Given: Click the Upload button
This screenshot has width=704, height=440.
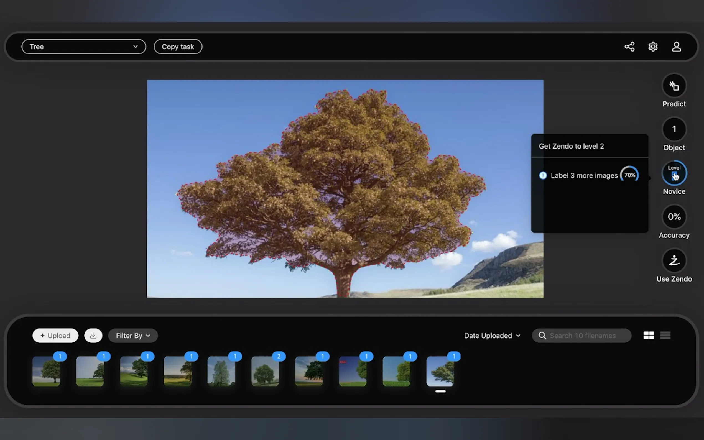Looking at the screenshot, I should (x=55, y=336).
